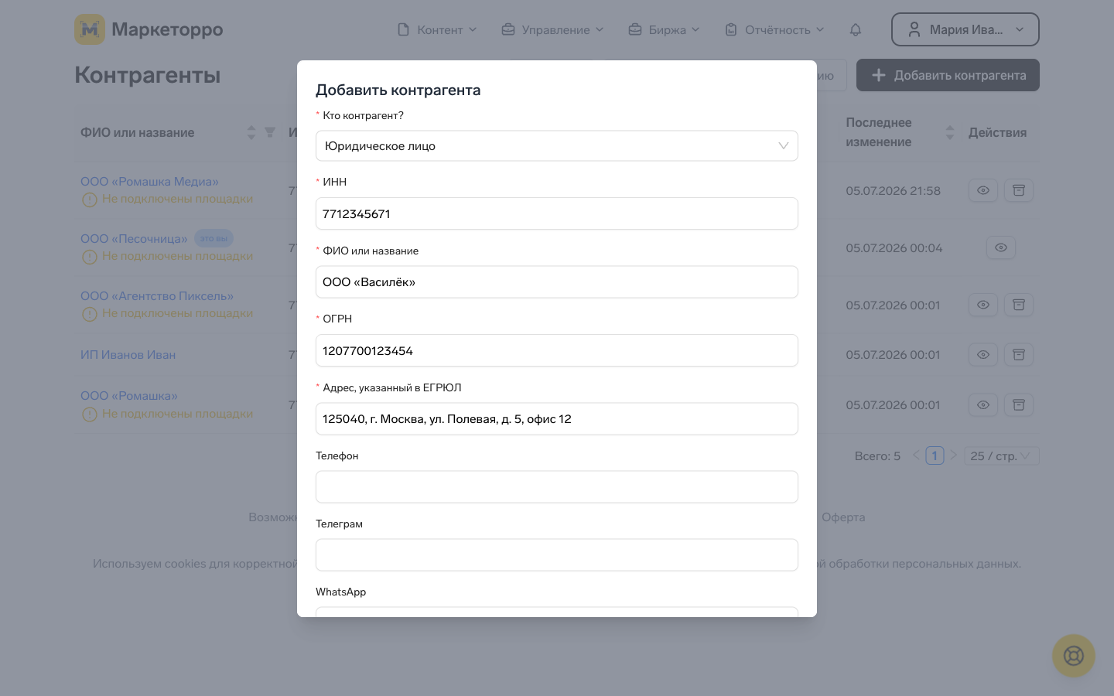
Task: Click the ИНН input field
Action: (x=557, y=213)
